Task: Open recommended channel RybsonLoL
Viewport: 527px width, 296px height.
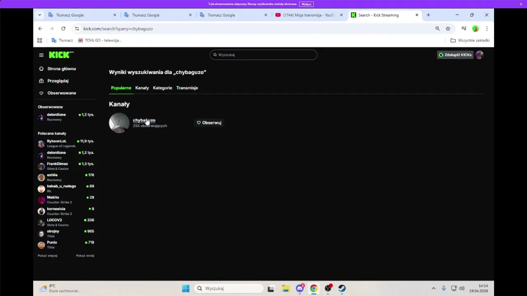Action: (x=66, y=143)
